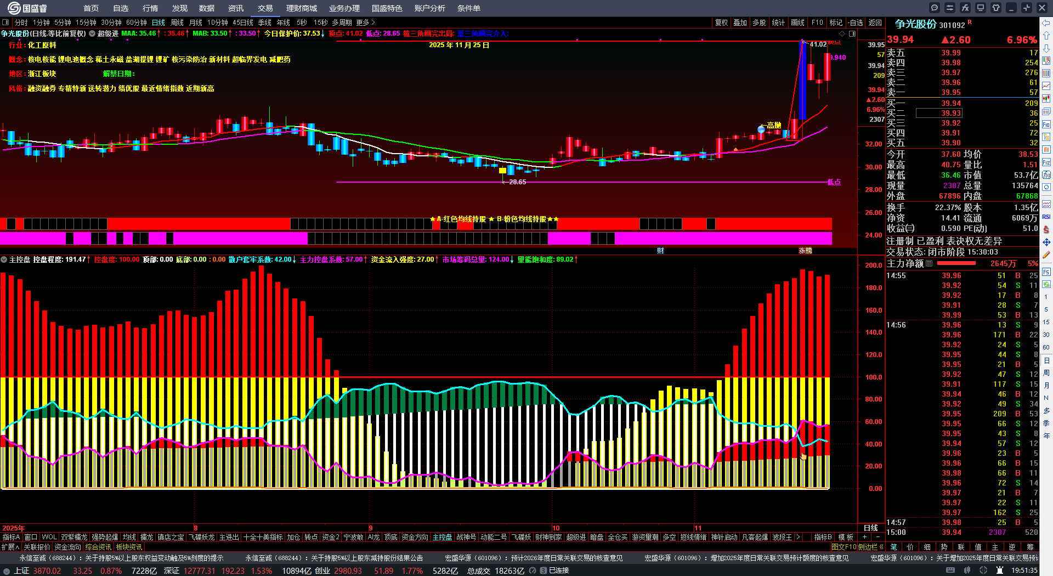Click the diamond icon near chart top right
1053x576 pixels.
point(842,33)
